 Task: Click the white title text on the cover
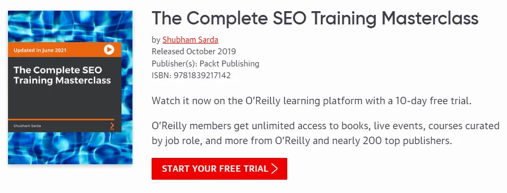click(62, 75)
